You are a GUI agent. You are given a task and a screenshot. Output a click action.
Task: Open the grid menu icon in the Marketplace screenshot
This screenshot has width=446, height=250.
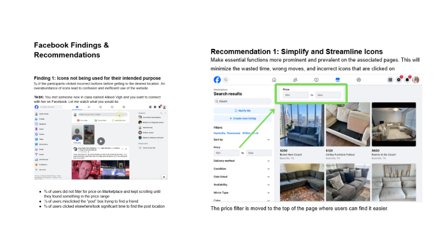(390, 80)
